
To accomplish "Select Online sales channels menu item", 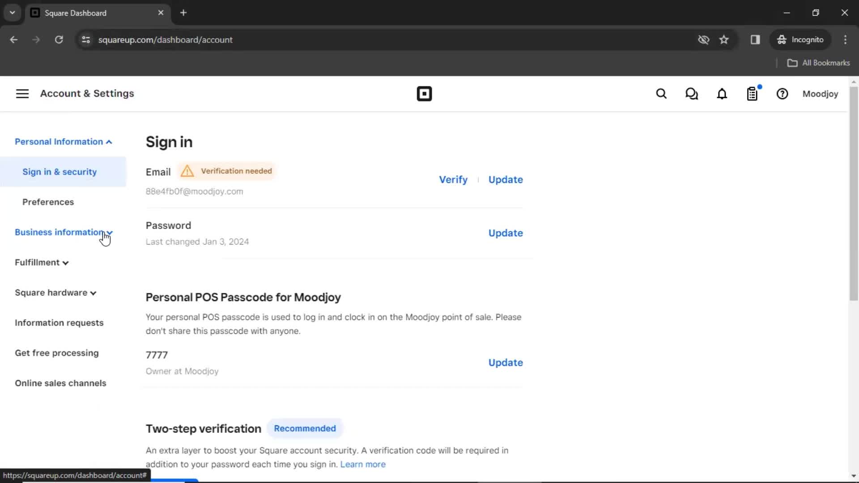I will pos(60,383).
